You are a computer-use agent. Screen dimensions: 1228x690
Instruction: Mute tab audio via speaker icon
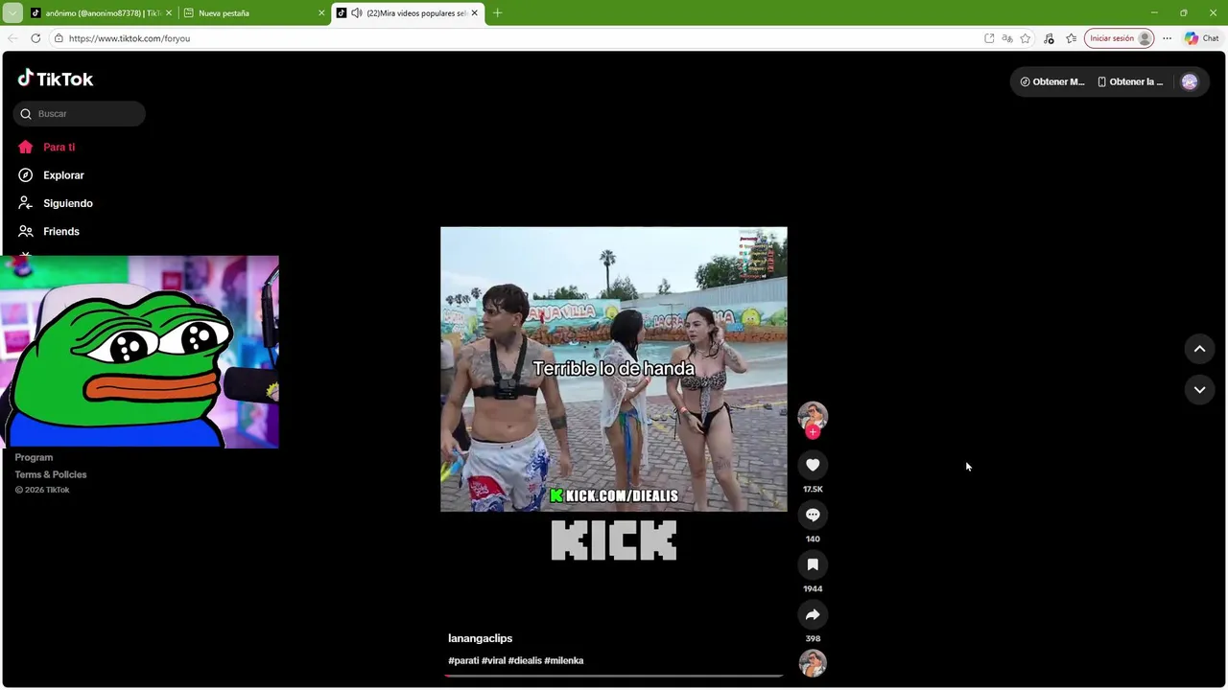point(357,13)
